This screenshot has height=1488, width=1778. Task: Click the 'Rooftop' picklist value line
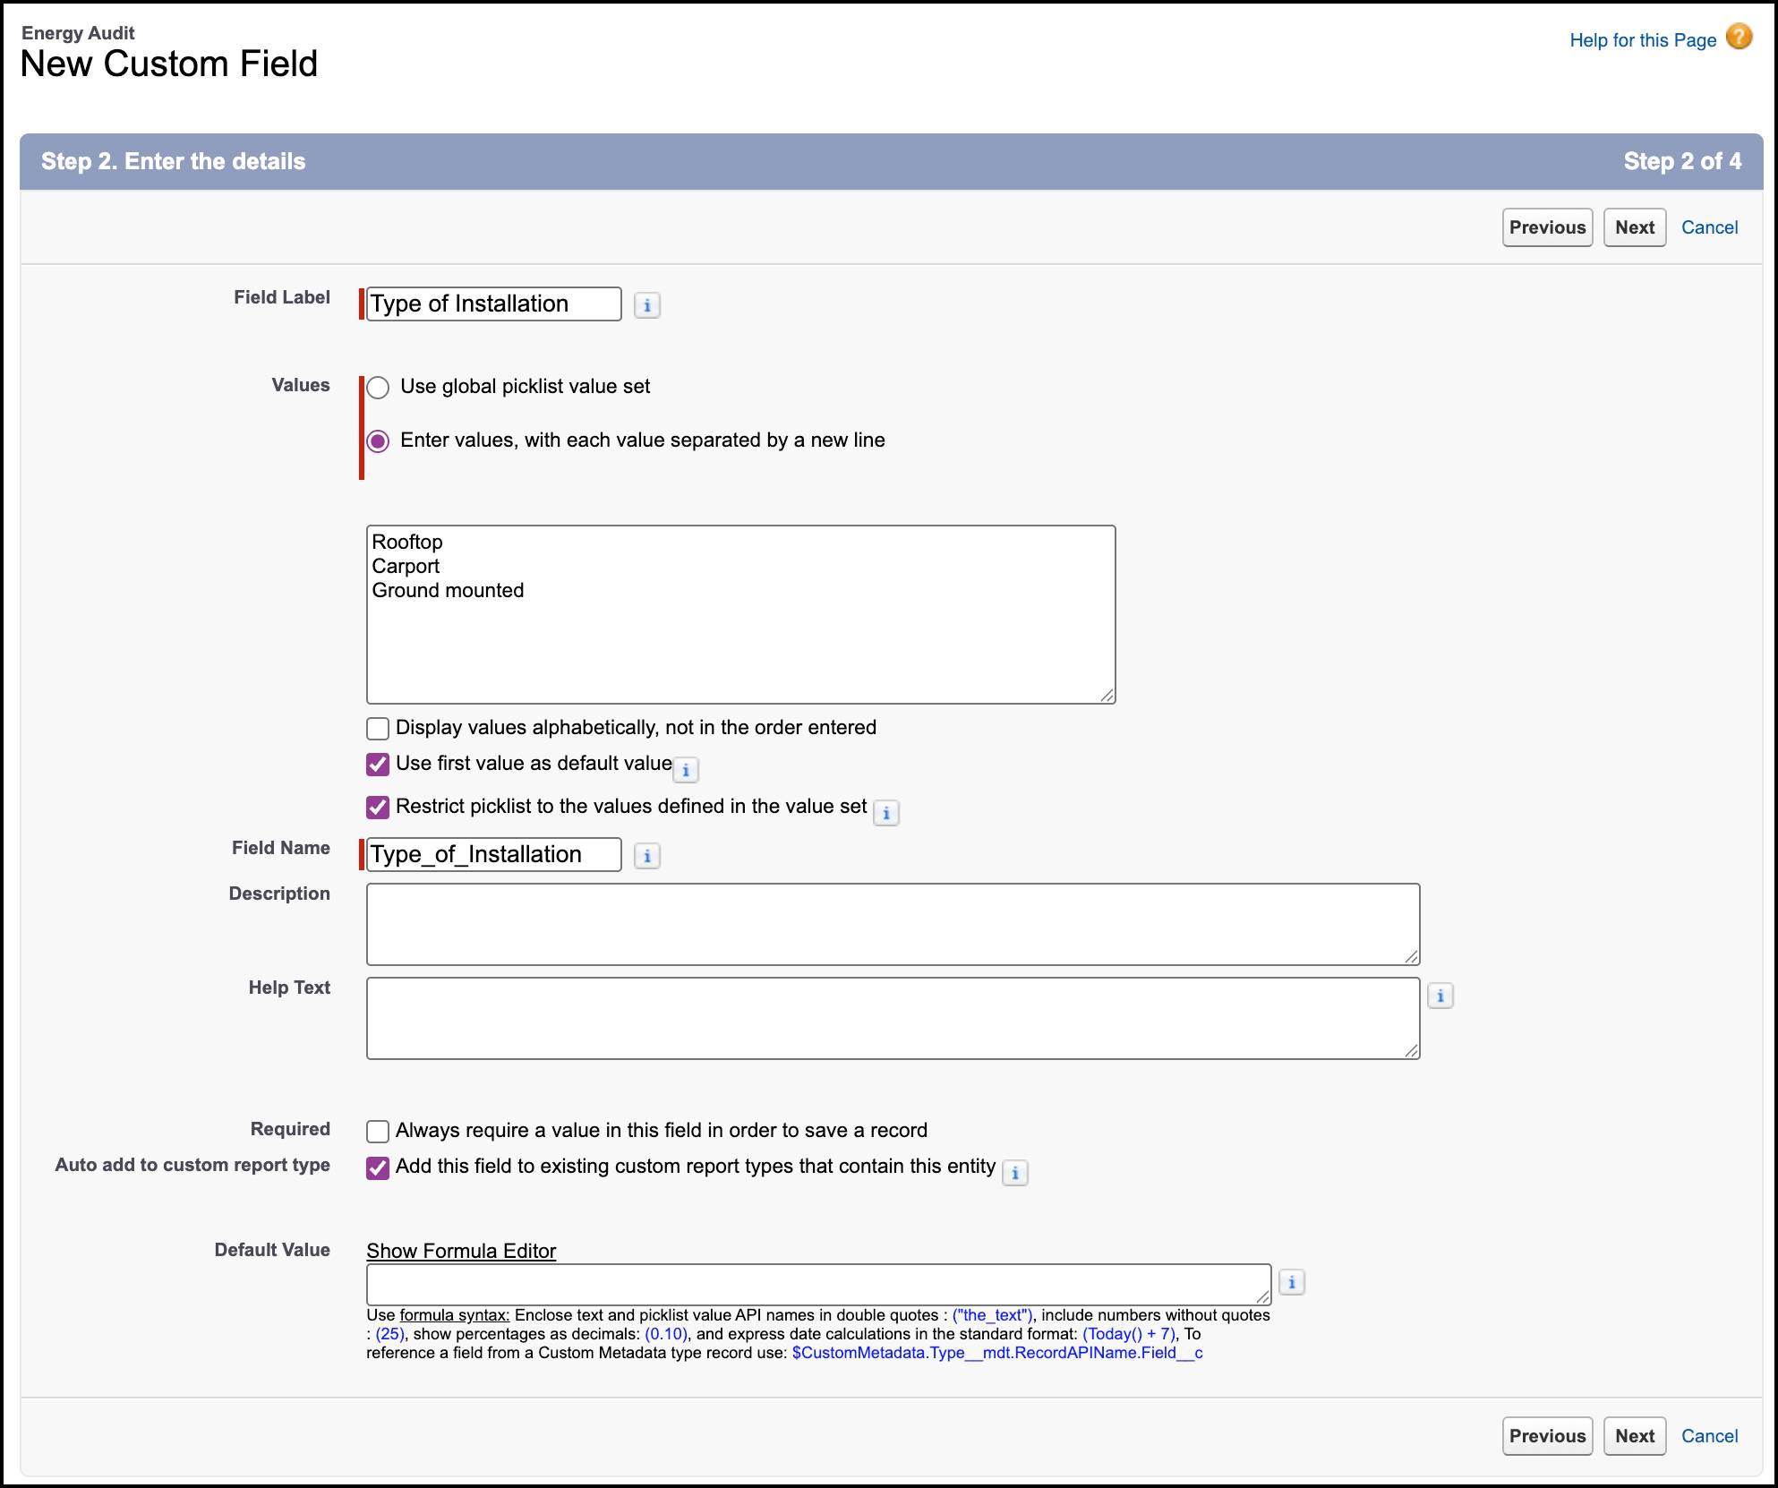point(407,542)
